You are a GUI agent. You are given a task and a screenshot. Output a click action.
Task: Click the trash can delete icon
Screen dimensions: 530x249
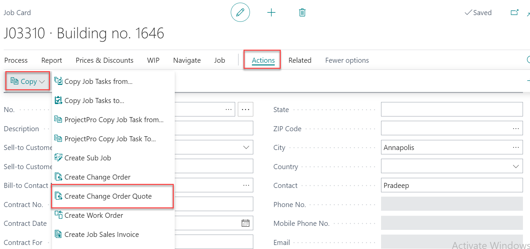coord(302,12)
